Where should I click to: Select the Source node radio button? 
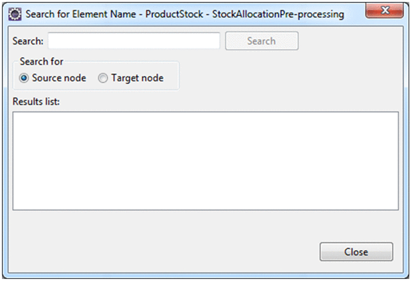coord(25,78)
